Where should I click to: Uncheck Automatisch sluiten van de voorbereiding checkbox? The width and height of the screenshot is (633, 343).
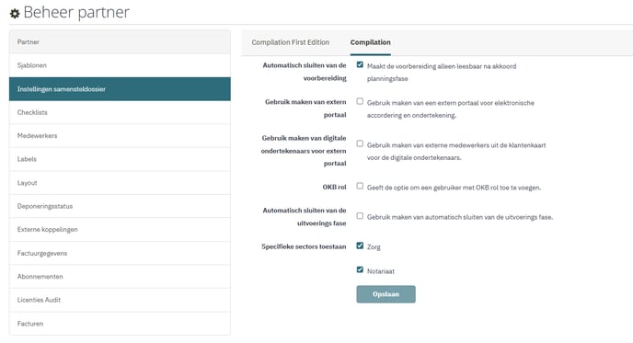(360, 64)
